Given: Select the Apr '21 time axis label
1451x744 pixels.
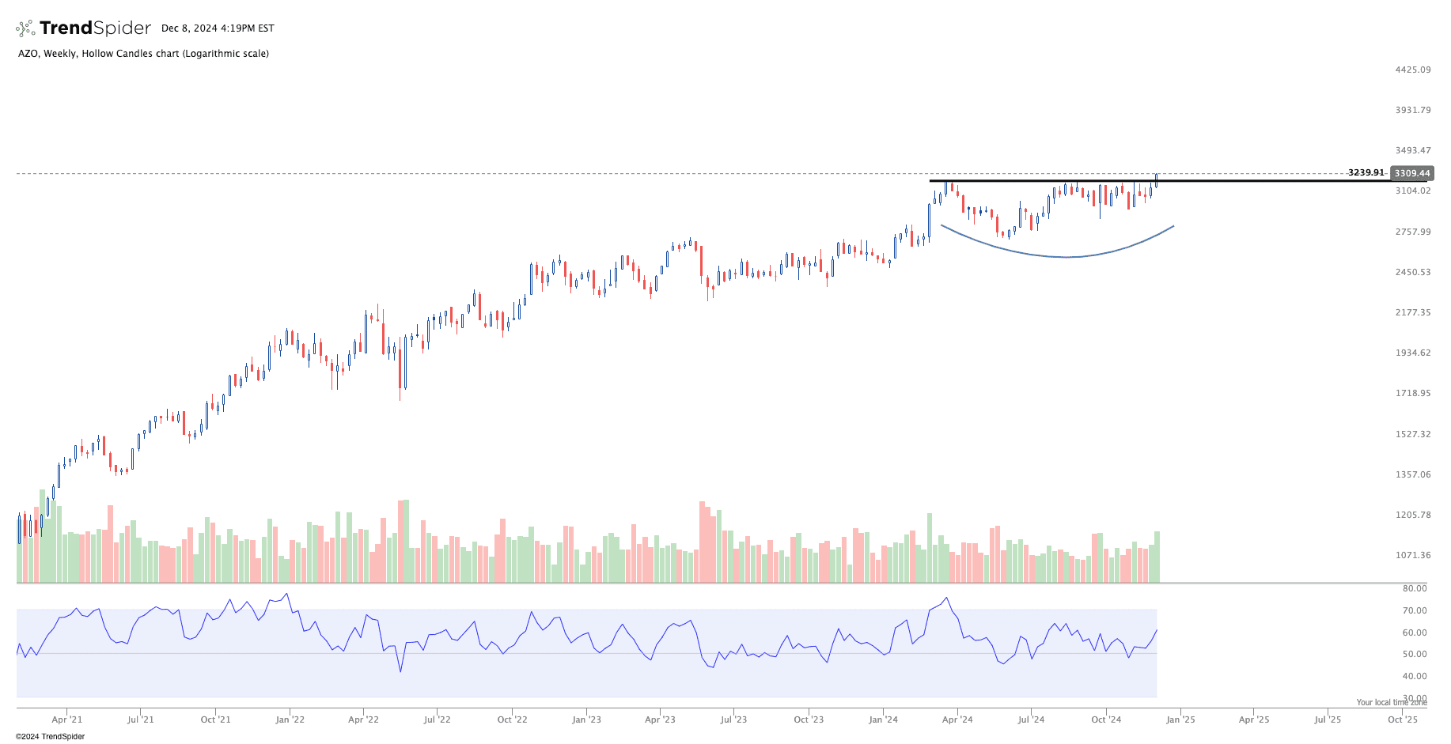Looking at the screenshot, I should pyautogui.click(x=66, y=719).
